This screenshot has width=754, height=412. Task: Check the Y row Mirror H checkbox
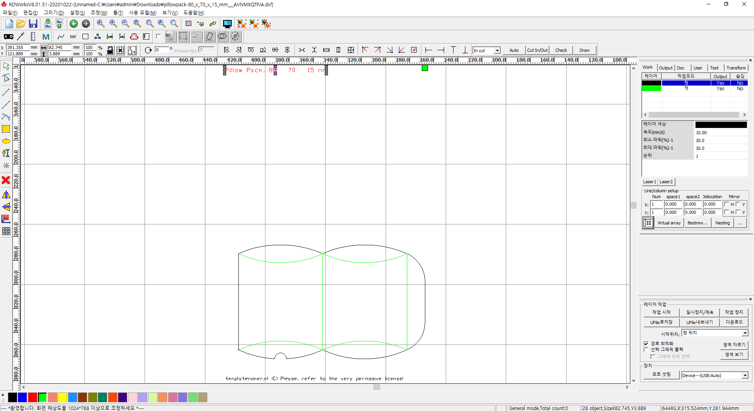tap(727, 212)
